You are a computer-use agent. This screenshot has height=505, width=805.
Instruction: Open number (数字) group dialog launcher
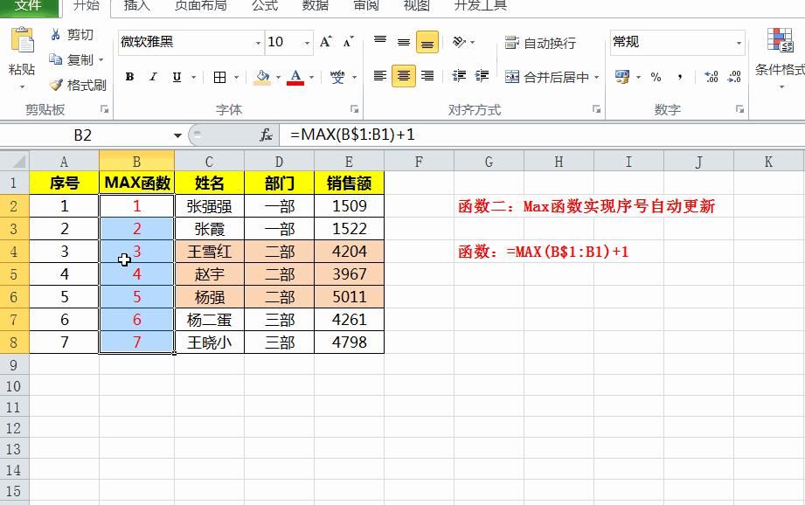tap(739, 109)
